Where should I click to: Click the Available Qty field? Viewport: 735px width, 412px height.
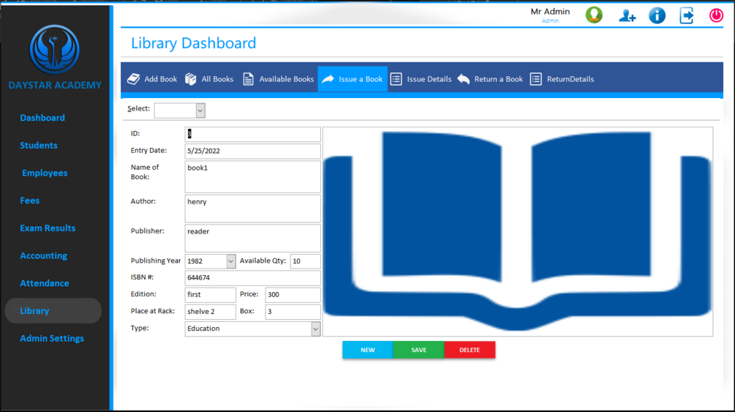point(305,261)
